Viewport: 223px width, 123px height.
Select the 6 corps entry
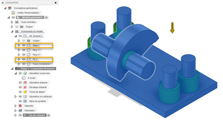pos(31,78)
